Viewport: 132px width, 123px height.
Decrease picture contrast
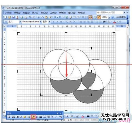21,117
